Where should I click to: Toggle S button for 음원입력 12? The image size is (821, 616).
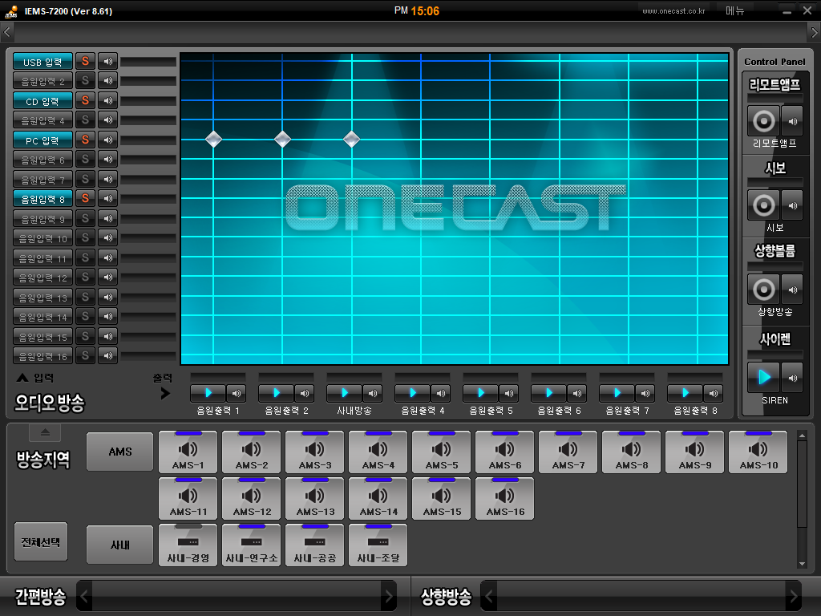coord(85,277)
